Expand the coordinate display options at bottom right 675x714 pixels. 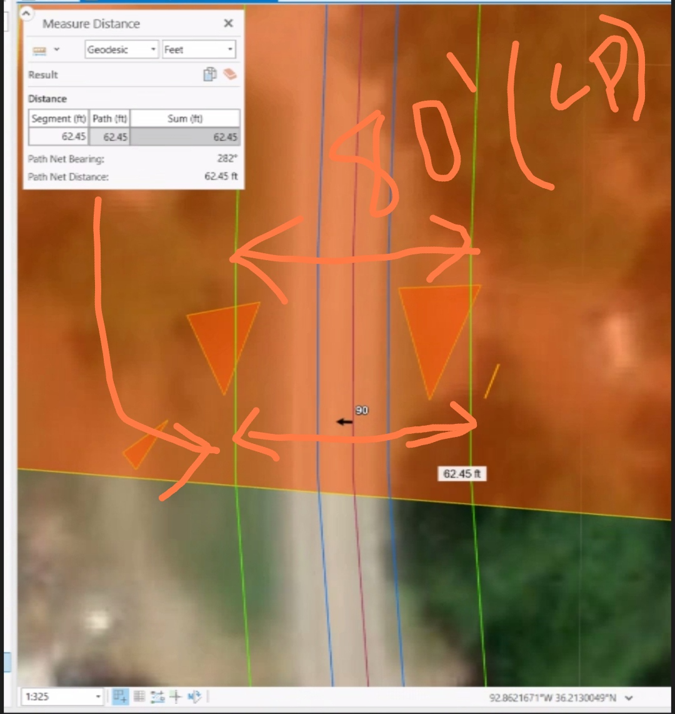click(627, 698)
